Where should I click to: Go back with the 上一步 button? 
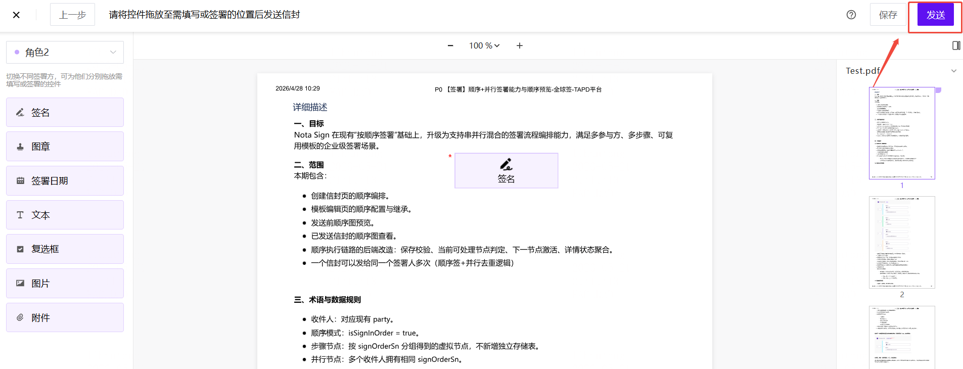coord(72,15)
